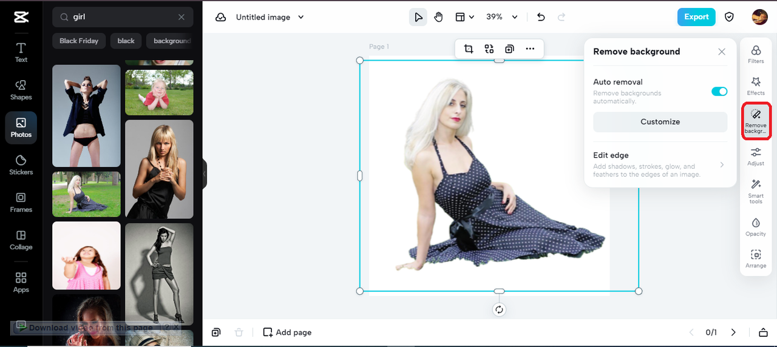
Task: Open the Filters panel
Action: 756,55
